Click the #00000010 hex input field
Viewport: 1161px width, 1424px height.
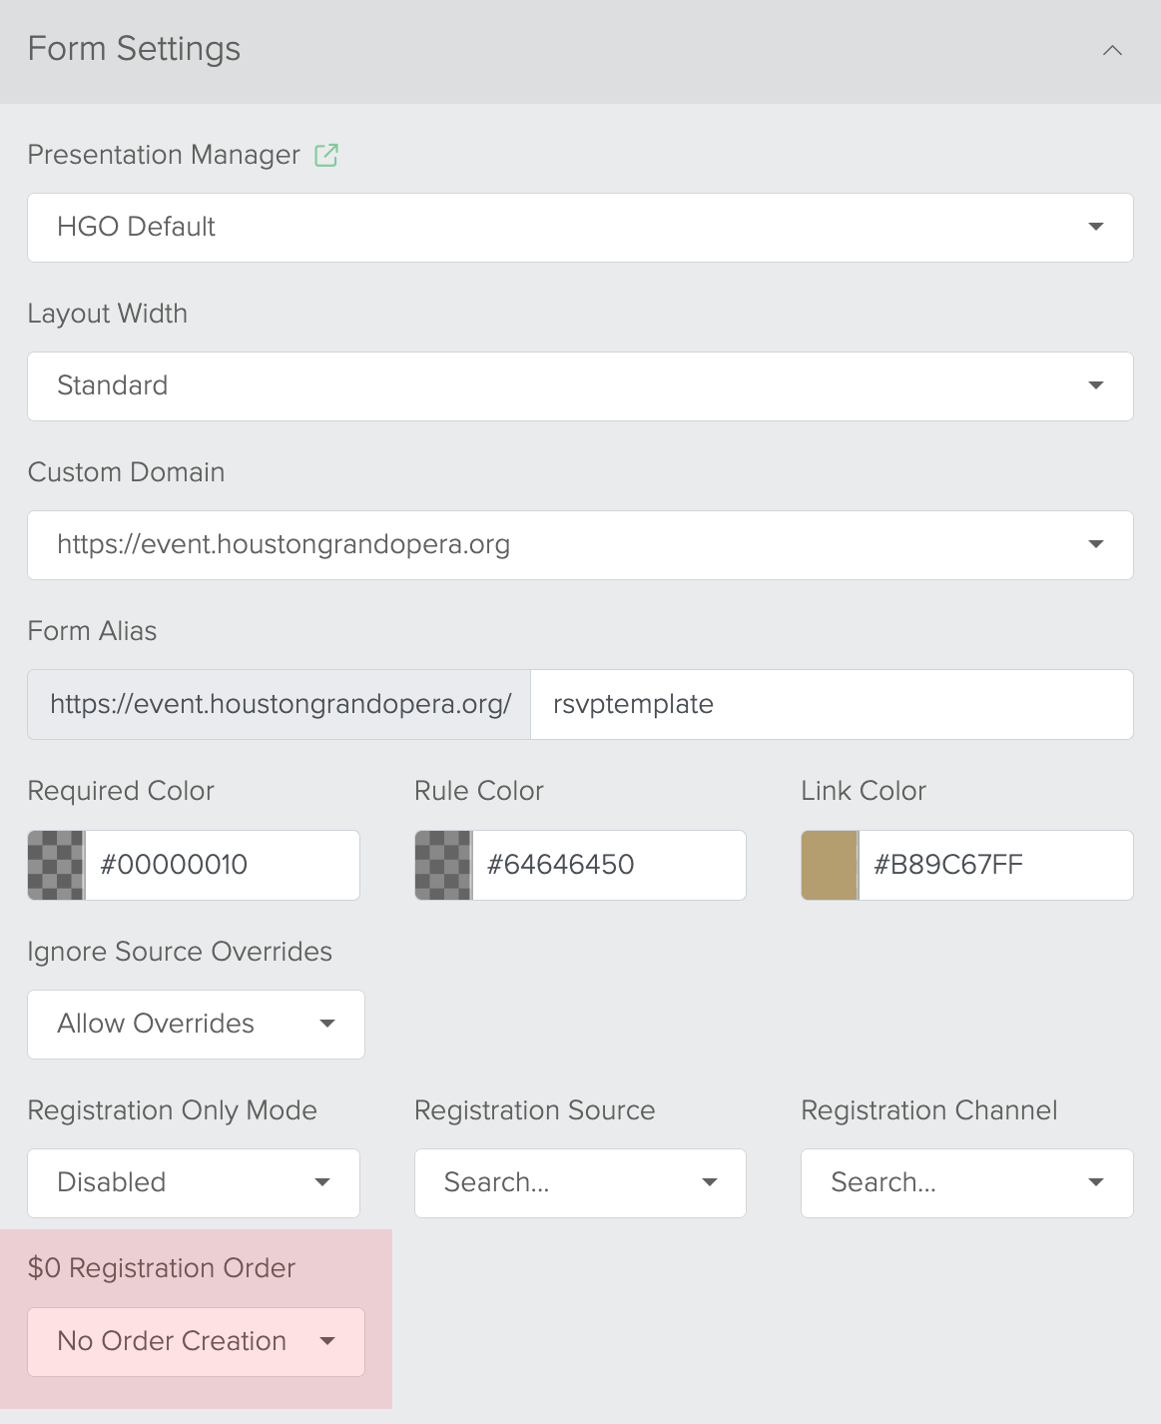tap(222, 865)
